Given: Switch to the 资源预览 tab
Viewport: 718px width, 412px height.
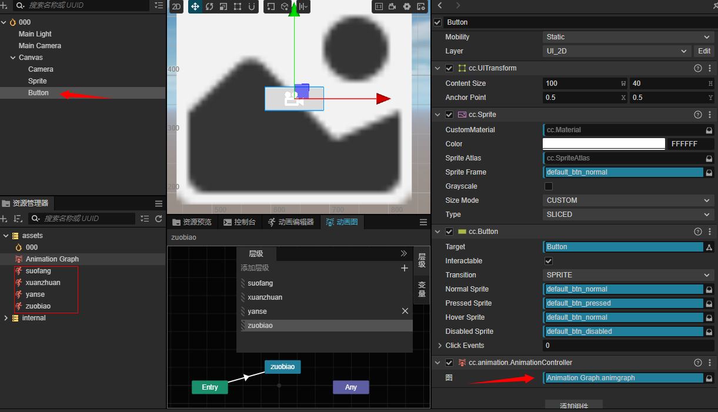Looking at the screenshot, I should [x=192, y=222].
